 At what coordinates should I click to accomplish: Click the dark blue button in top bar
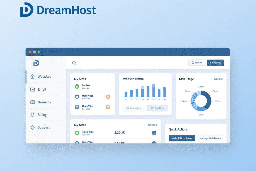coord(215,63)
